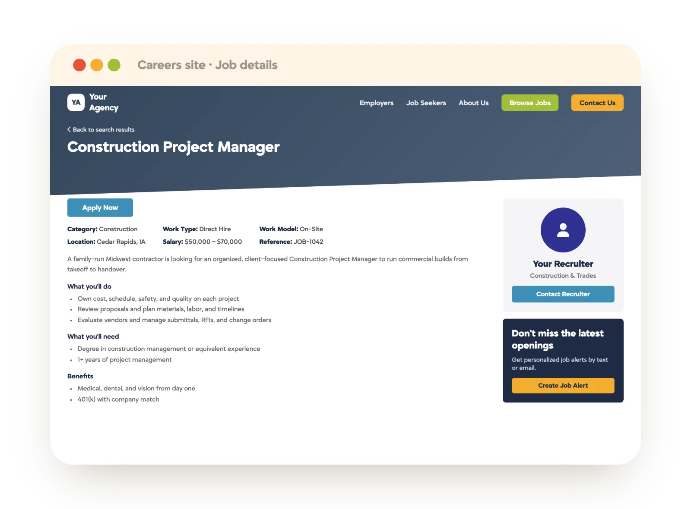Screen dimensions: 691x509
Task: Click '1+ years of project management' bullet
Action: pyautogui.click(x=124, y=360)
